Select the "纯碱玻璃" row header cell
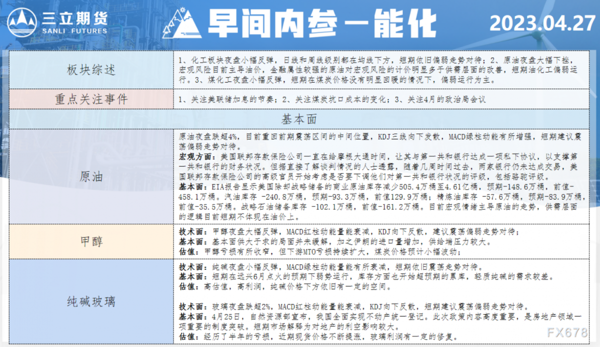The width and height of the screenshot is (600, 347). 91,301
